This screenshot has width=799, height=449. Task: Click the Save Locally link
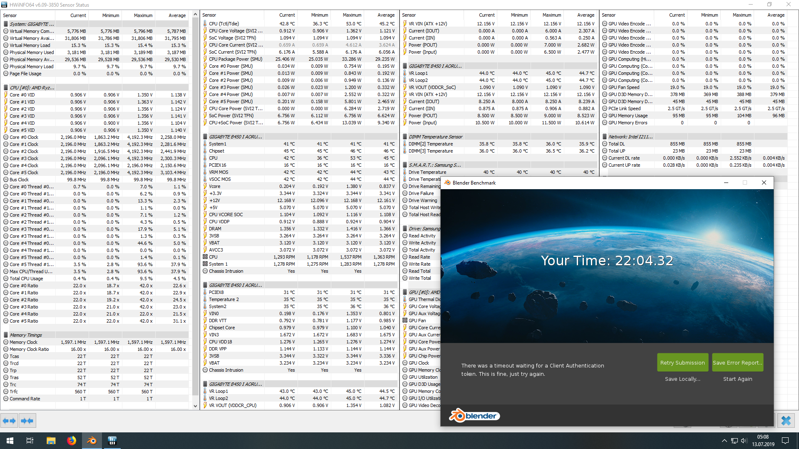pyautogui.click(x=682, y=379)
